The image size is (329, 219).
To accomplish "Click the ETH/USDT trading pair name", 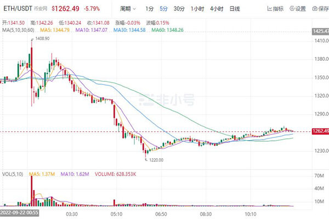I will click(x=16, y=9).
